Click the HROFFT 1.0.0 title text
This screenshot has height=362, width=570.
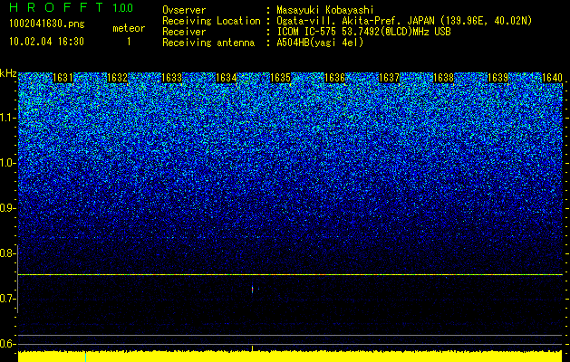[x=71, y=7]
